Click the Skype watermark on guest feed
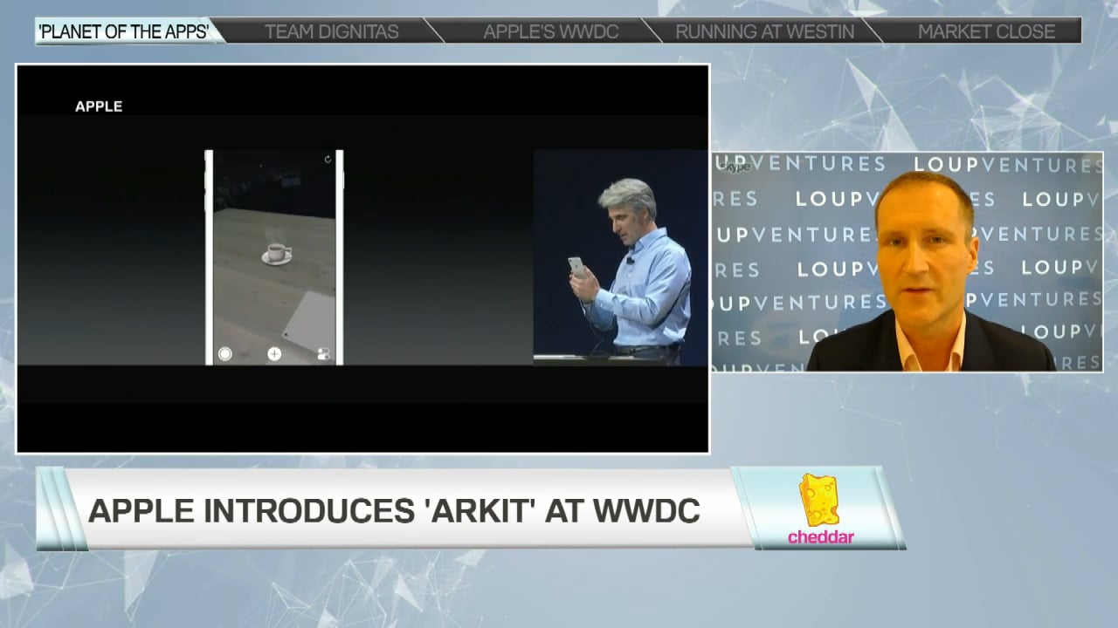 [x=736, y=167]
